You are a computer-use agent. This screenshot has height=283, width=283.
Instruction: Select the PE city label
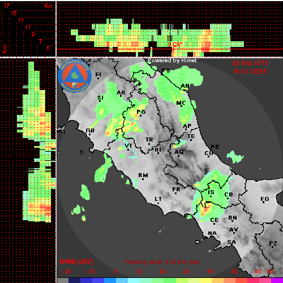tap(215, 147)
